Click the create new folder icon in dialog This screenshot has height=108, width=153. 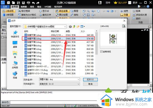[78, 26]
